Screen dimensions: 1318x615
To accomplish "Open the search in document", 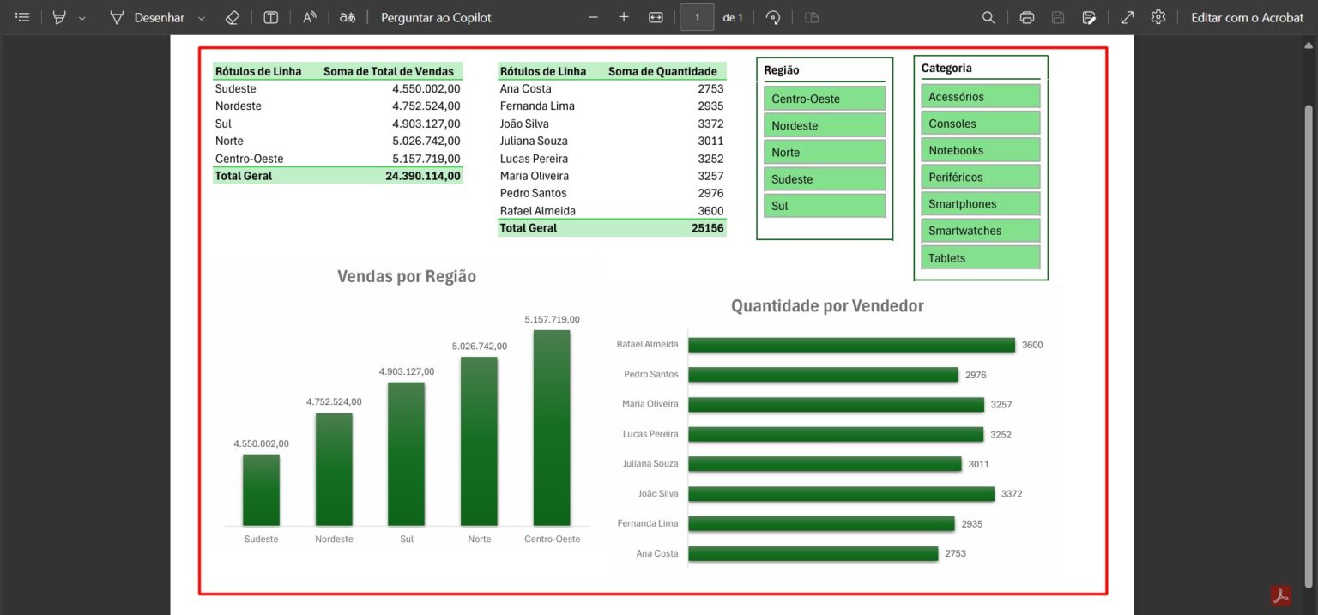I will (988, 17).
